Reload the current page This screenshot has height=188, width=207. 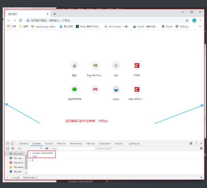pos(21,20)
